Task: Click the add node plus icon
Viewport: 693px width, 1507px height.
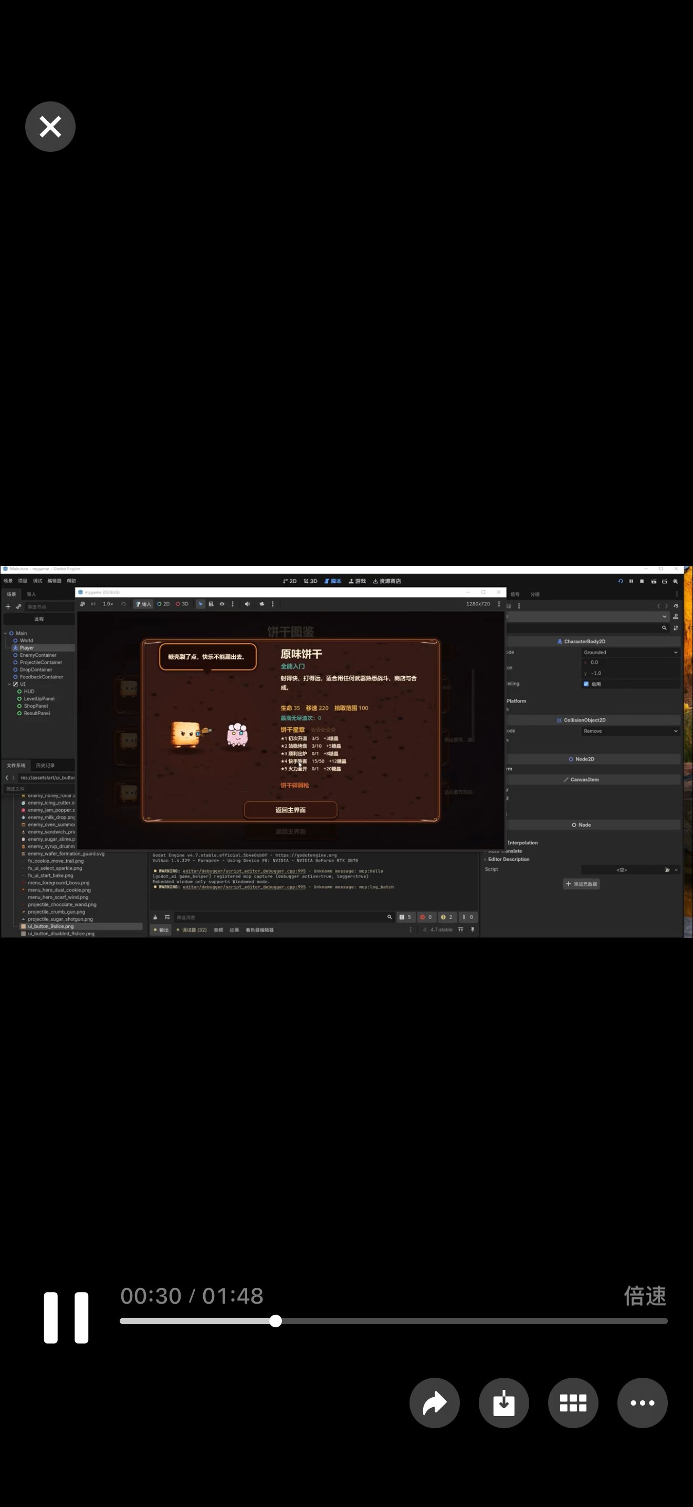Action: pos(8,607)
